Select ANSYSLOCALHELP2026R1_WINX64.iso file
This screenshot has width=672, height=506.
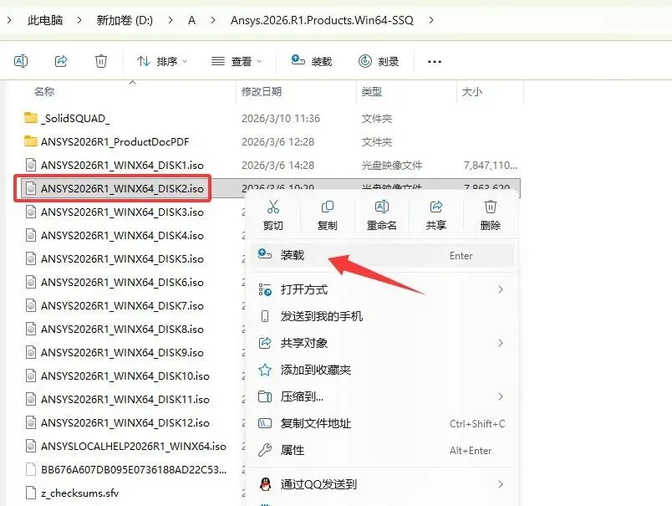(x=133, y=447)
